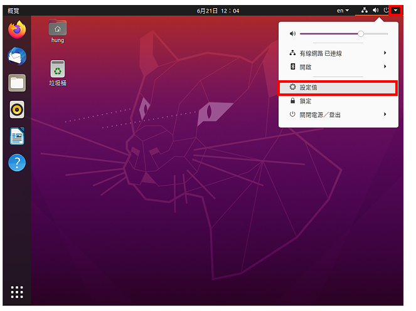Expand the Bluetooth 開啟 submenu arrow
This screenshot has height=311, width=416.
coord(385,66)
